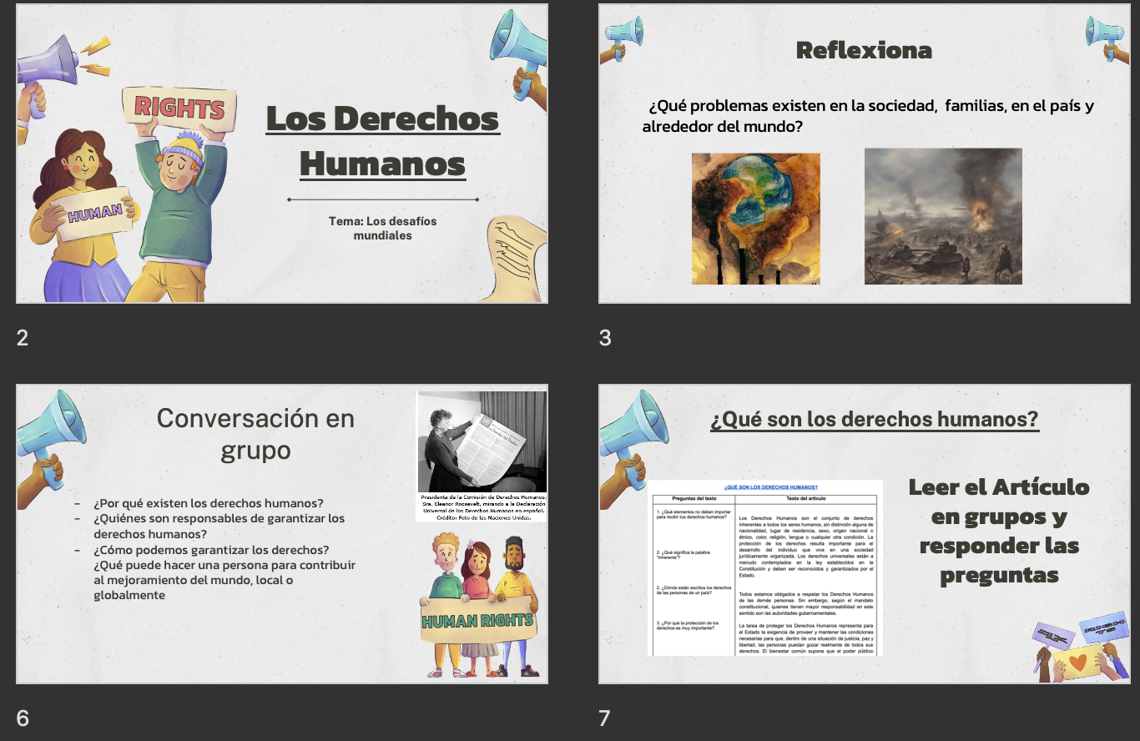
Task: Click the paper scroll illustration on title slide
Action: (x=517, y=257)
